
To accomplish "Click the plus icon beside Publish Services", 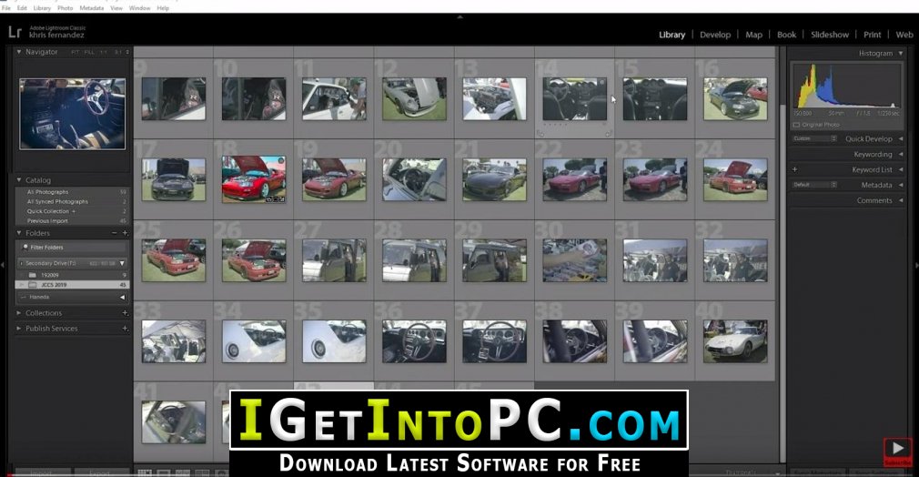I will point(125,329).
